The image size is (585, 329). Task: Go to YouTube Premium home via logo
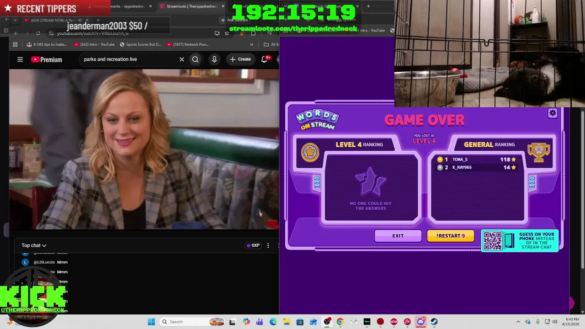pyautogui.click(x=46, y=59)
